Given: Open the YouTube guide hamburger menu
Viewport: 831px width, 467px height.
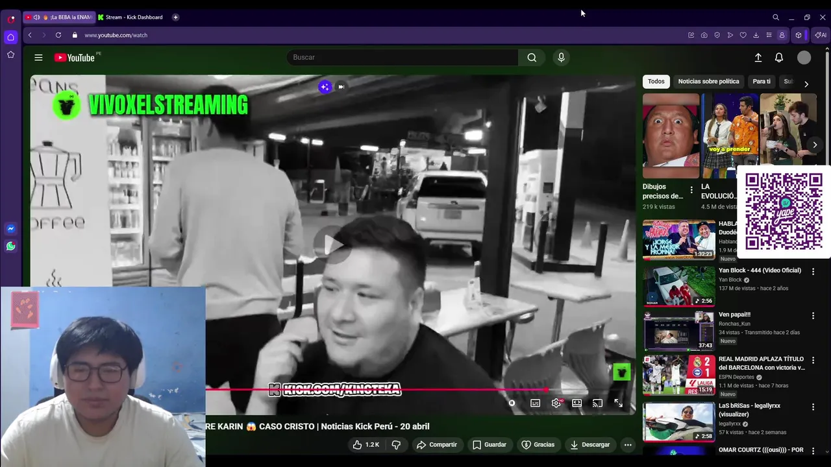Looking at the screenshot, I should coord(38,58).
